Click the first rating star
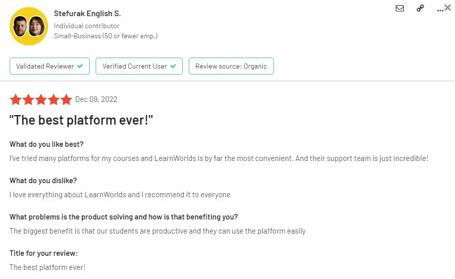The height and width of the screenshot is (279, 455). click(x=16, y=99)
